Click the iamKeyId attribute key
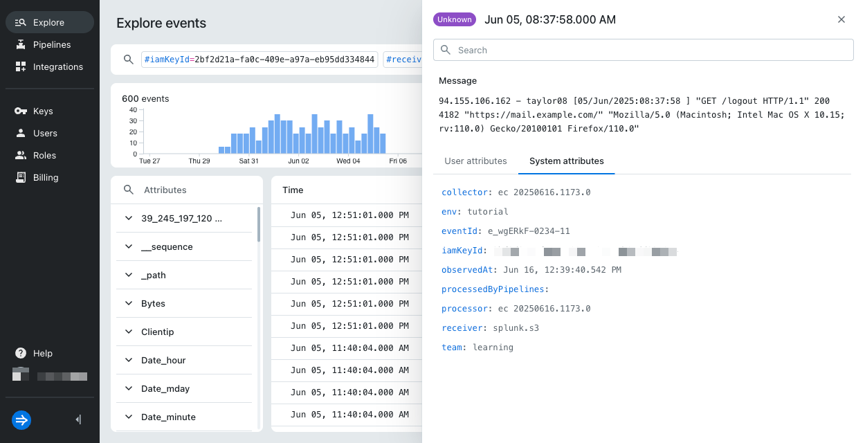The width and height of the screenshot is (865, 443). pos(462,251)
